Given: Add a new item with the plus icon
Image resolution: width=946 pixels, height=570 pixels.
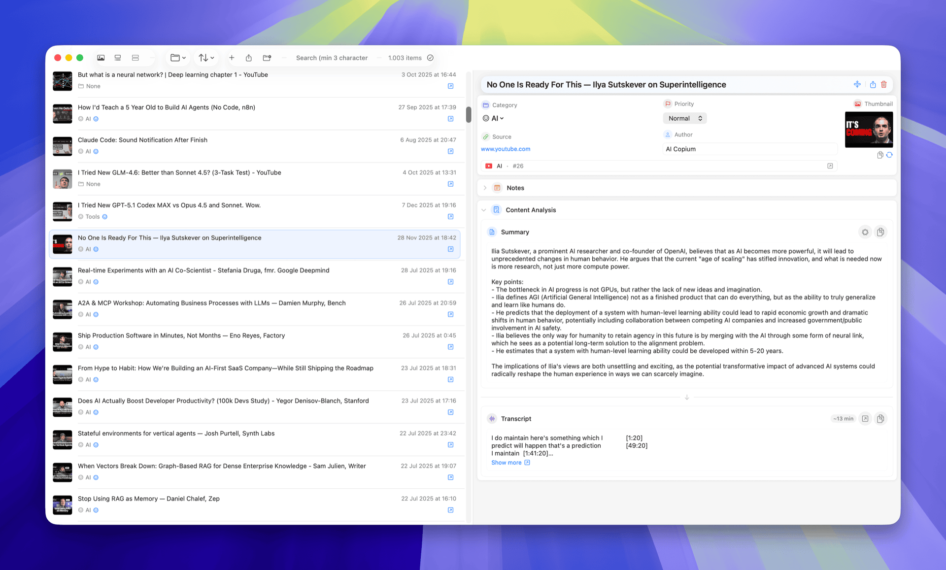Looking at the screenshot, I should coord(232,58).
